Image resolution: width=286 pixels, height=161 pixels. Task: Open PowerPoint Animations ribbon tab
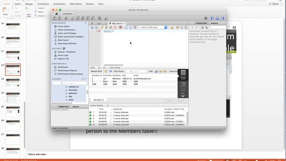[59, 4]
